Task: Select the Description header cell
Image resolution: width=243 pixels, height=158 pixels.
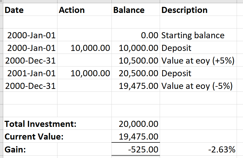Action: coord(198,9)
